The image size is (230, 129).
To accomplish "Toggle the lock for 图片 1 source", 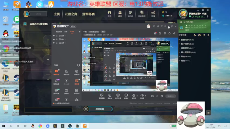I will coord(57,39).
